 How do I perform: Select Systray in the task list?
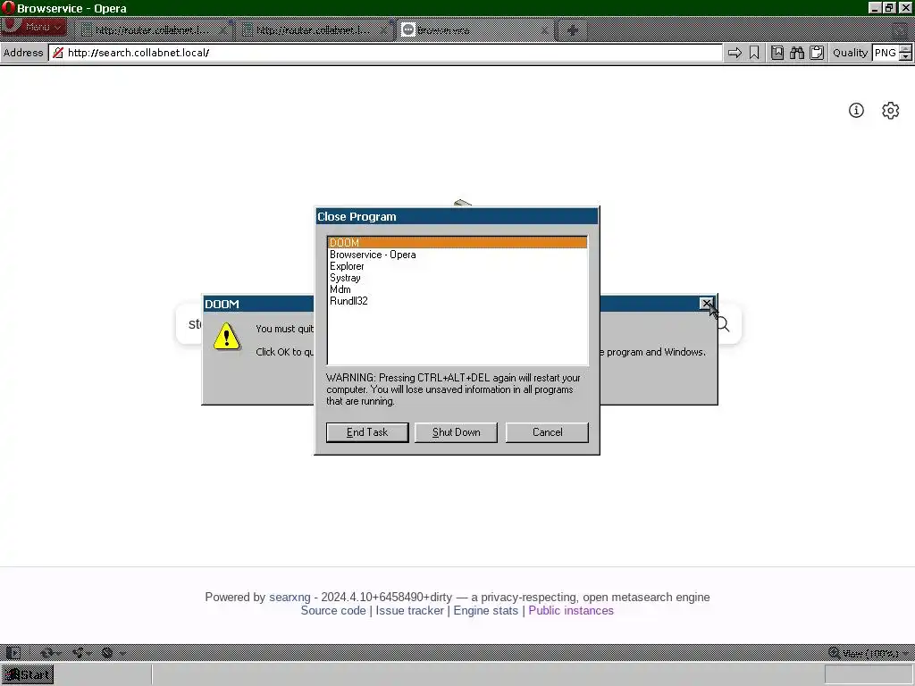coord(457,278)
